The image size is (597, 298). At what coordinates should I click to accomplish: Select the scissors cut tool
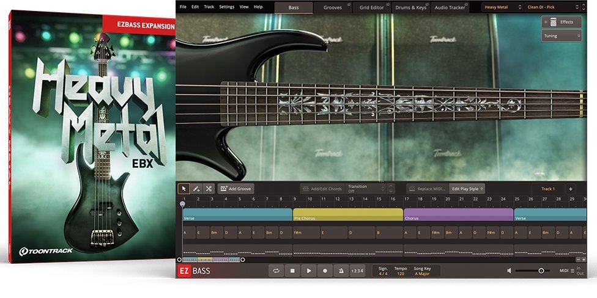pyautogui.click(x=209, y=189)
